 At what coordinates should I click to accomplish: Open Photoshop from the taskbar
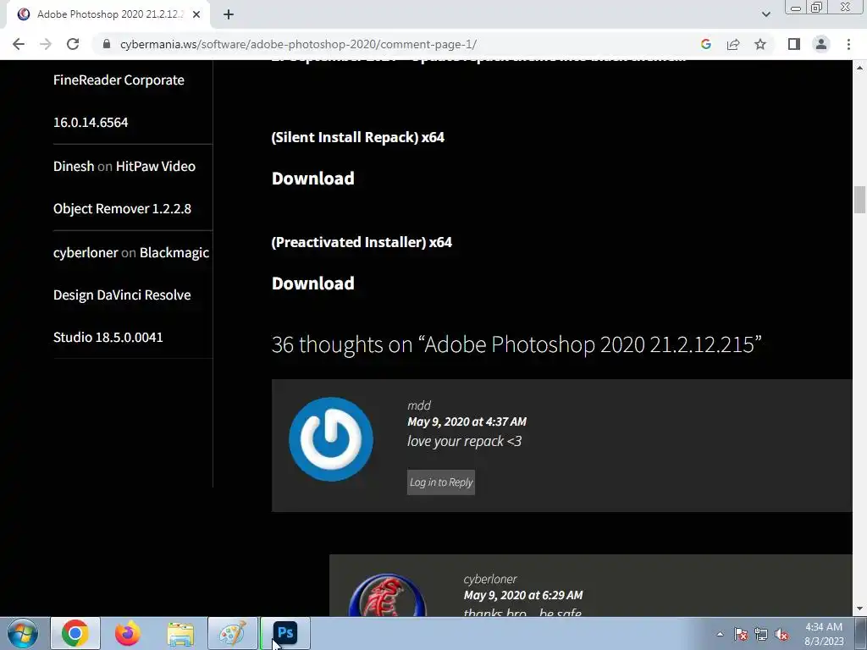pos(285,633)
